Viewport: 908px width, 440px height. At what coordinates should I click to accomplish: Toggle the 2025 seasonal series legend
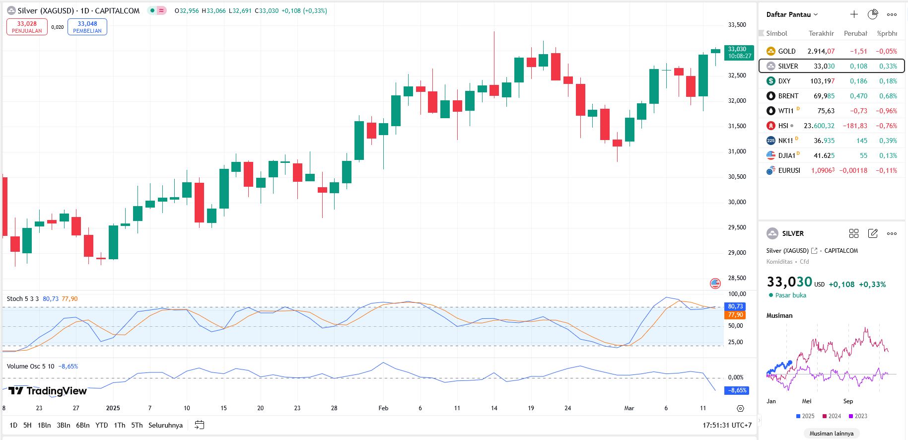point(805,416)
